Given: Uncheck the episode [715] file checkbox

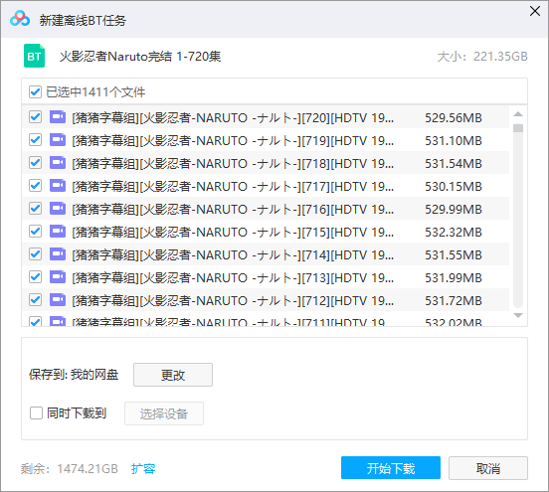Looking at the screenshot, I should click(36, 232).
